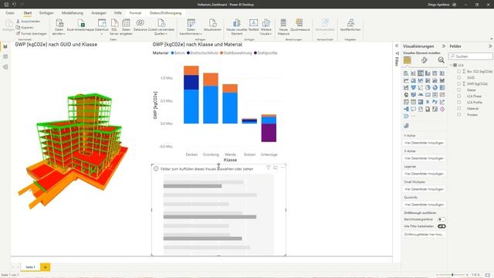Open the Daten transformieren dropdown
The height and width of the screenshot is (278, 494).
(x=191, y=27)
